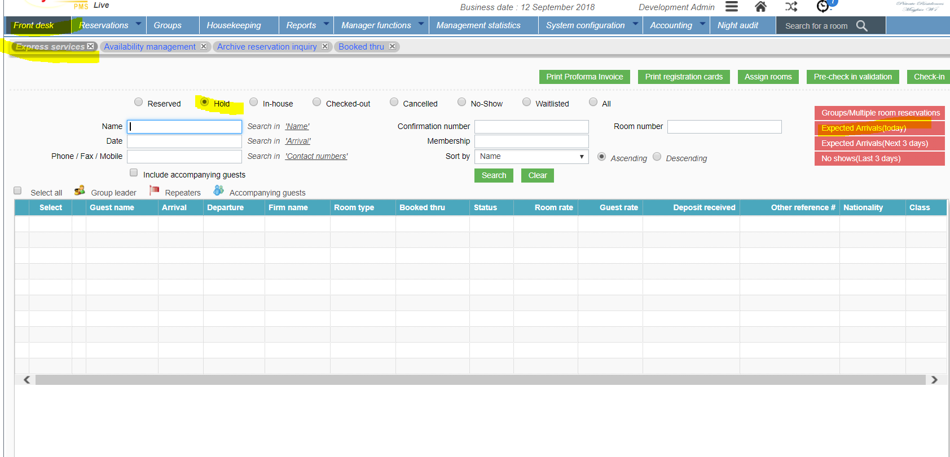Click the Clear button
Image resolution: width=950 pixels, height=457 pixels.
pyautogui.click(x=538, y=175)
